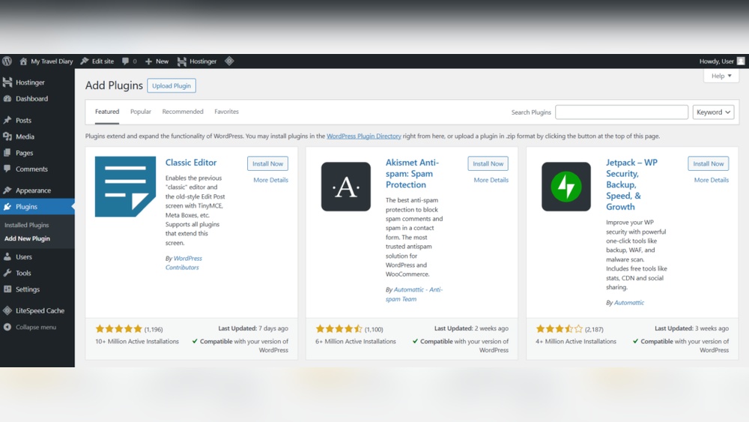Click the LiteSpeed diamond icon in admin bar
Image resolution: width=749 pixels, height=422 pixels.
coord(229,61)
